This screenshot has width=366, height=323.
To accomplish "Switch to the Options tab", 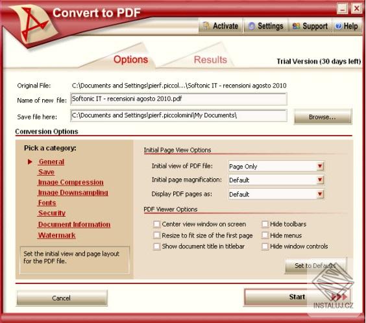I will click(x=130, y=60).
